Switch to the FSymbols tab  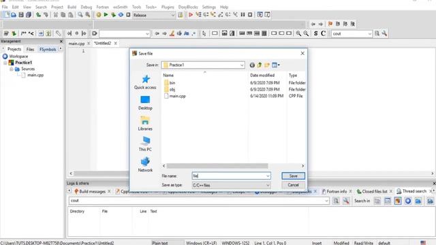click(48, 50)
